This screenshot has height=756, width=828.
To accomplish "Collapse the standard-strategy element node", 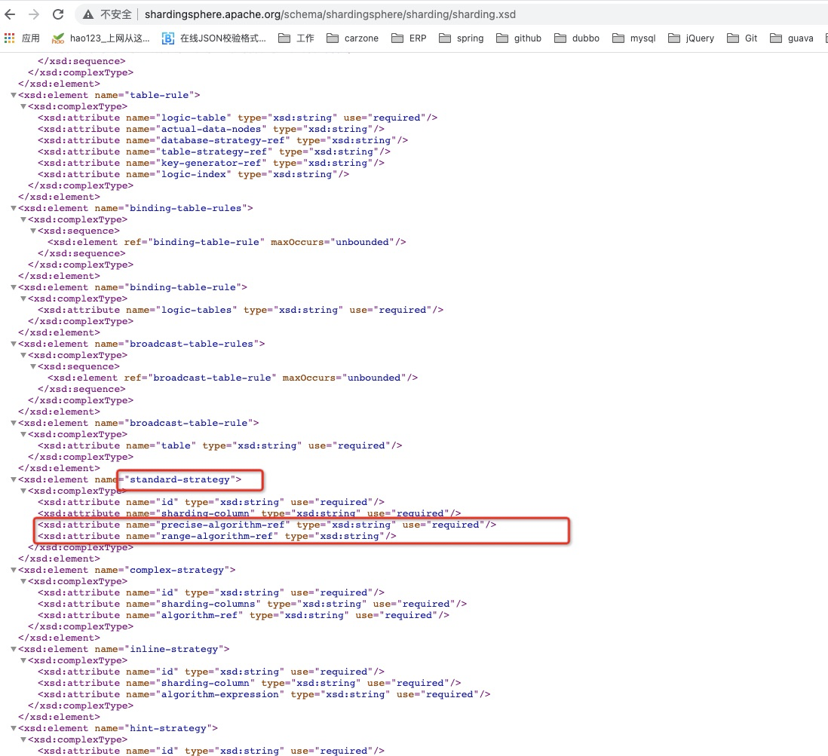I will pos(14,479).
